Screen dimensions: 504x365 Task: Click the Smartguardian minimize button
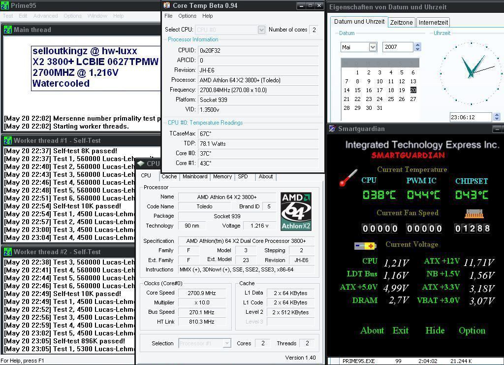(x=497, y=129)
